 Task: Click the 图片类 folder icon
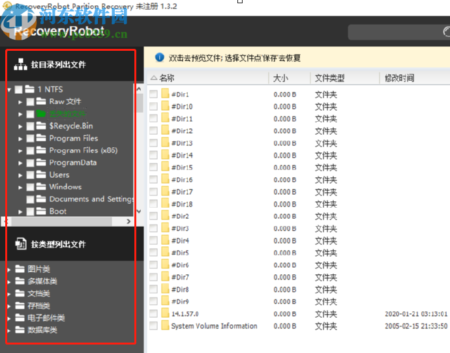[x=20, y=269]
